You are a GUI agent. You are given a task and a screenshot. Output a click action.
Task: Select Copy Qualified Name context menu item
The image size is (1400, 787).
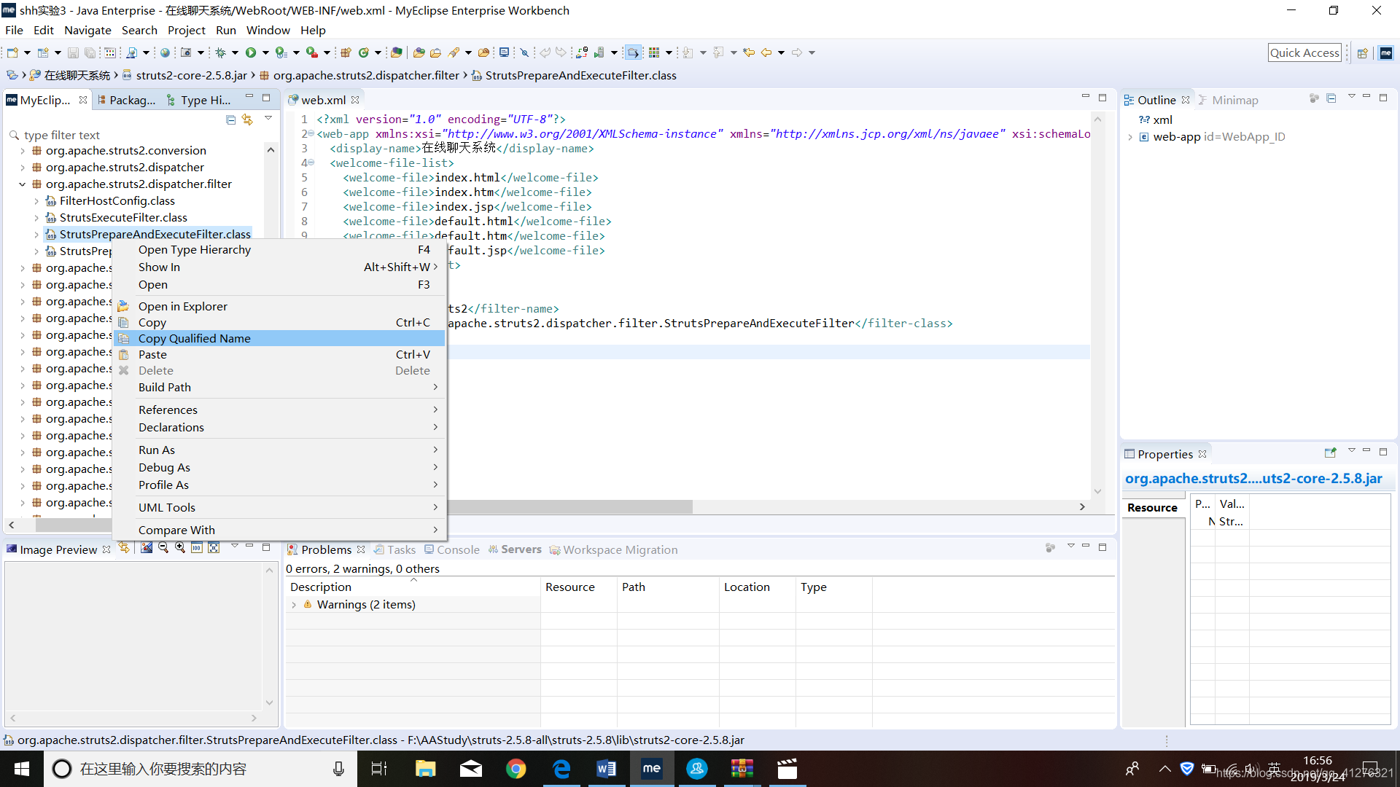(193, 337)
